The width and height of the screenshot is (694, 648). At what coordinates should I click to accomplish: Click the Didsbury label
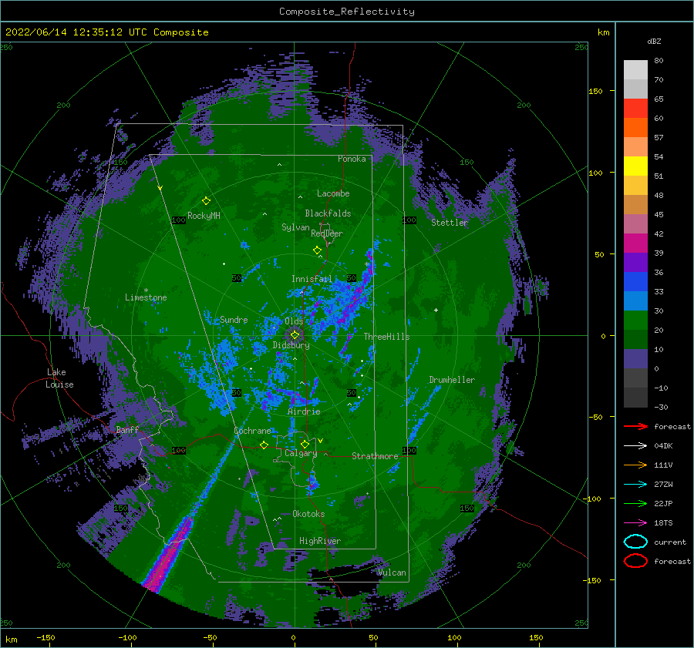291,345
